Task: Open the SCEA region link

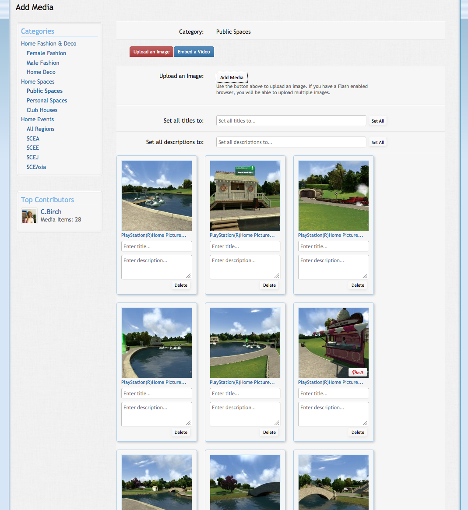Action: click(x=33, y=139)
